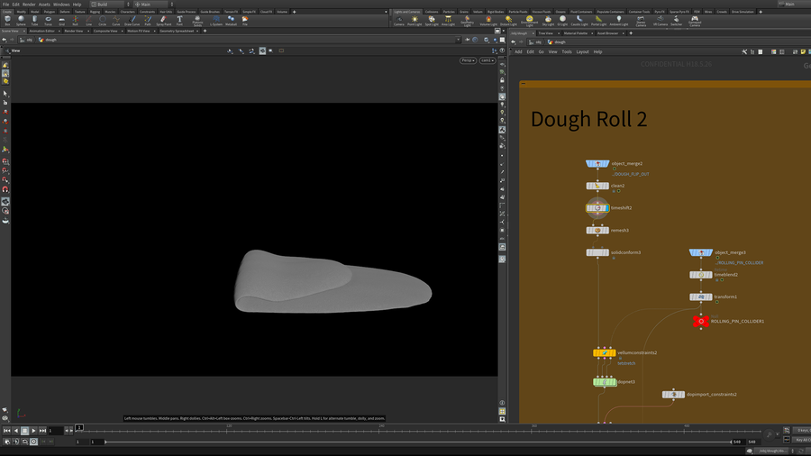Choose the Spray Paint shelf tool
811x456 pixels.
(163, 20)
